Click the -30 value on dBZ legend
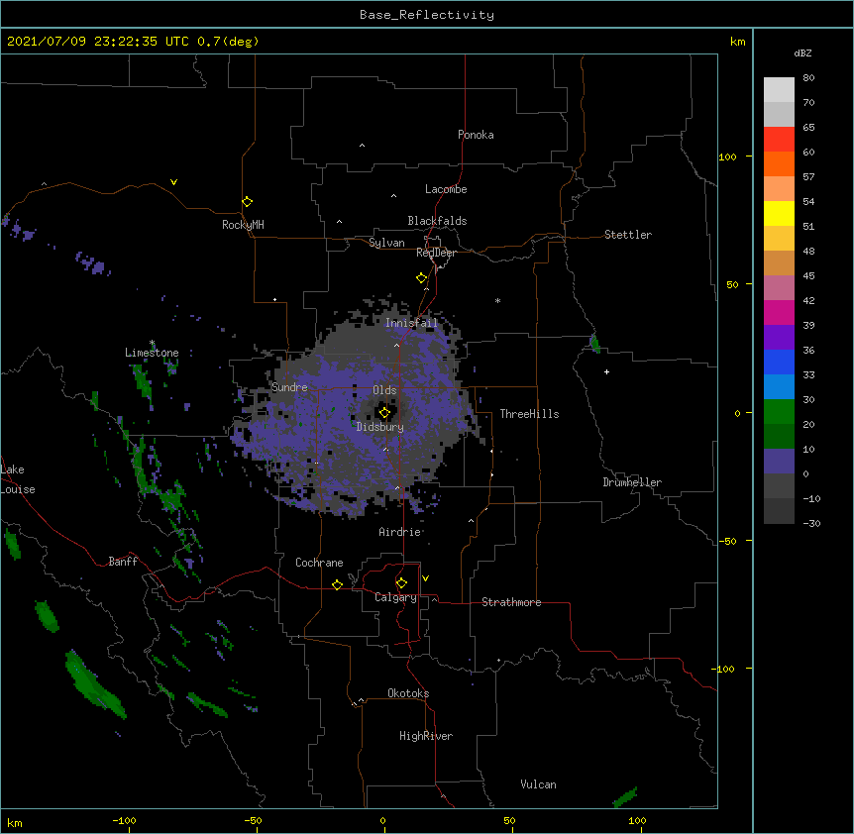The width and height of the screenshot is (854, 834). (x=812, y=523)
